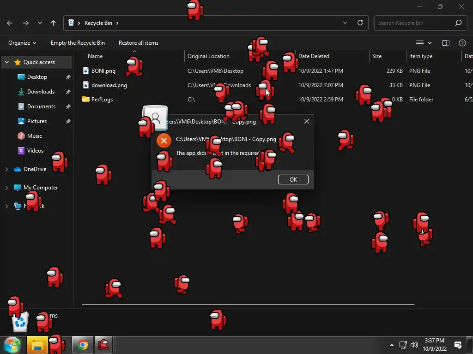The width and height of the screenshot is (473, 354).
Task: Open Help question mark icon
Action: (462, 43)
